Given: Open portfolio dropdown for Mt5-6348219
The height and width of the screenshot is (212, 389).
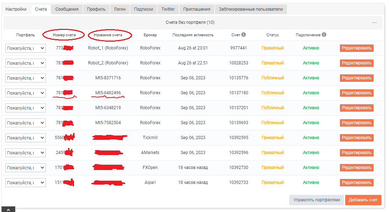Looking at the screenshot, I should [x=26, y=108].
